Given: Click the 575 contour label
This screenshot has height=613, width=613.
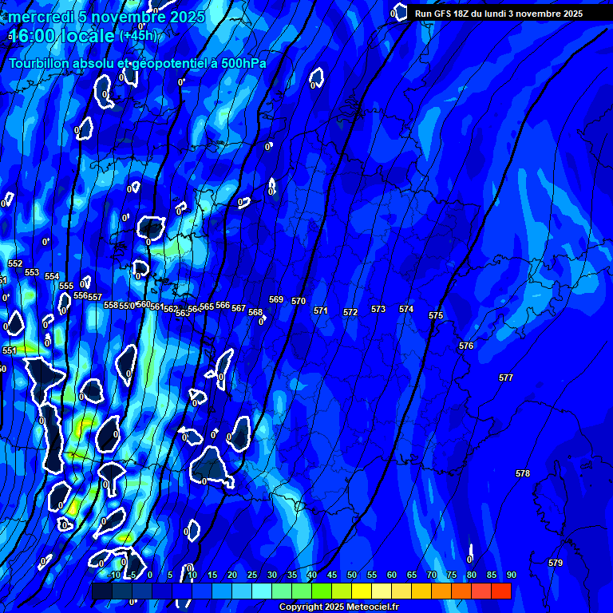Looking at the screenshot, I should tap(436, 316).
